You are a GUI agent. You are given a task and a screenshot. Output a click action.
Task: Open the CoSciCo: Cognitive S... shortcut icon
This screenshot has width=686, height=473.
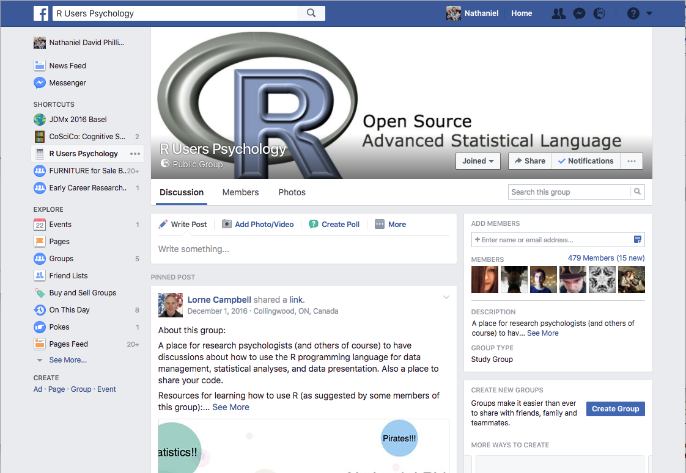[x=40, y=136]
